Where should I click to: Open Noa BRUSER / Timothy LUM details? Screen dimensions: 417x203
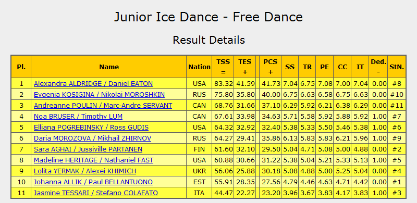click(78, 117)
